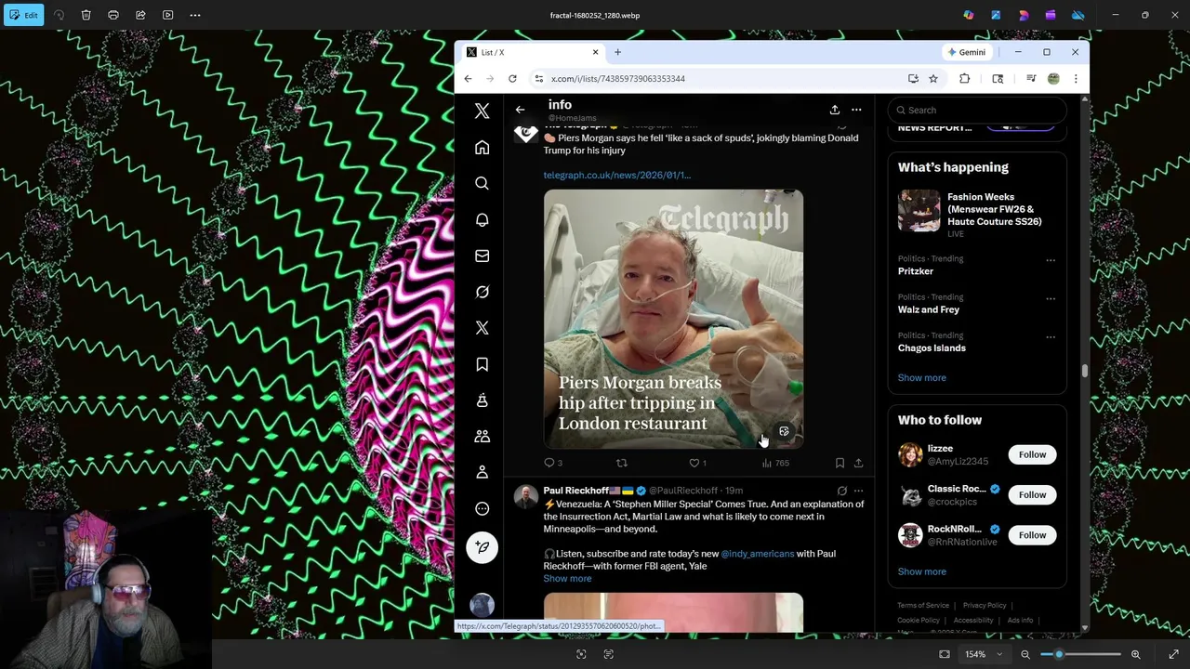Open the Photos See more ellipsis menu
Viewport: 1190px width, 669px height.
click(x=195, y=15)
